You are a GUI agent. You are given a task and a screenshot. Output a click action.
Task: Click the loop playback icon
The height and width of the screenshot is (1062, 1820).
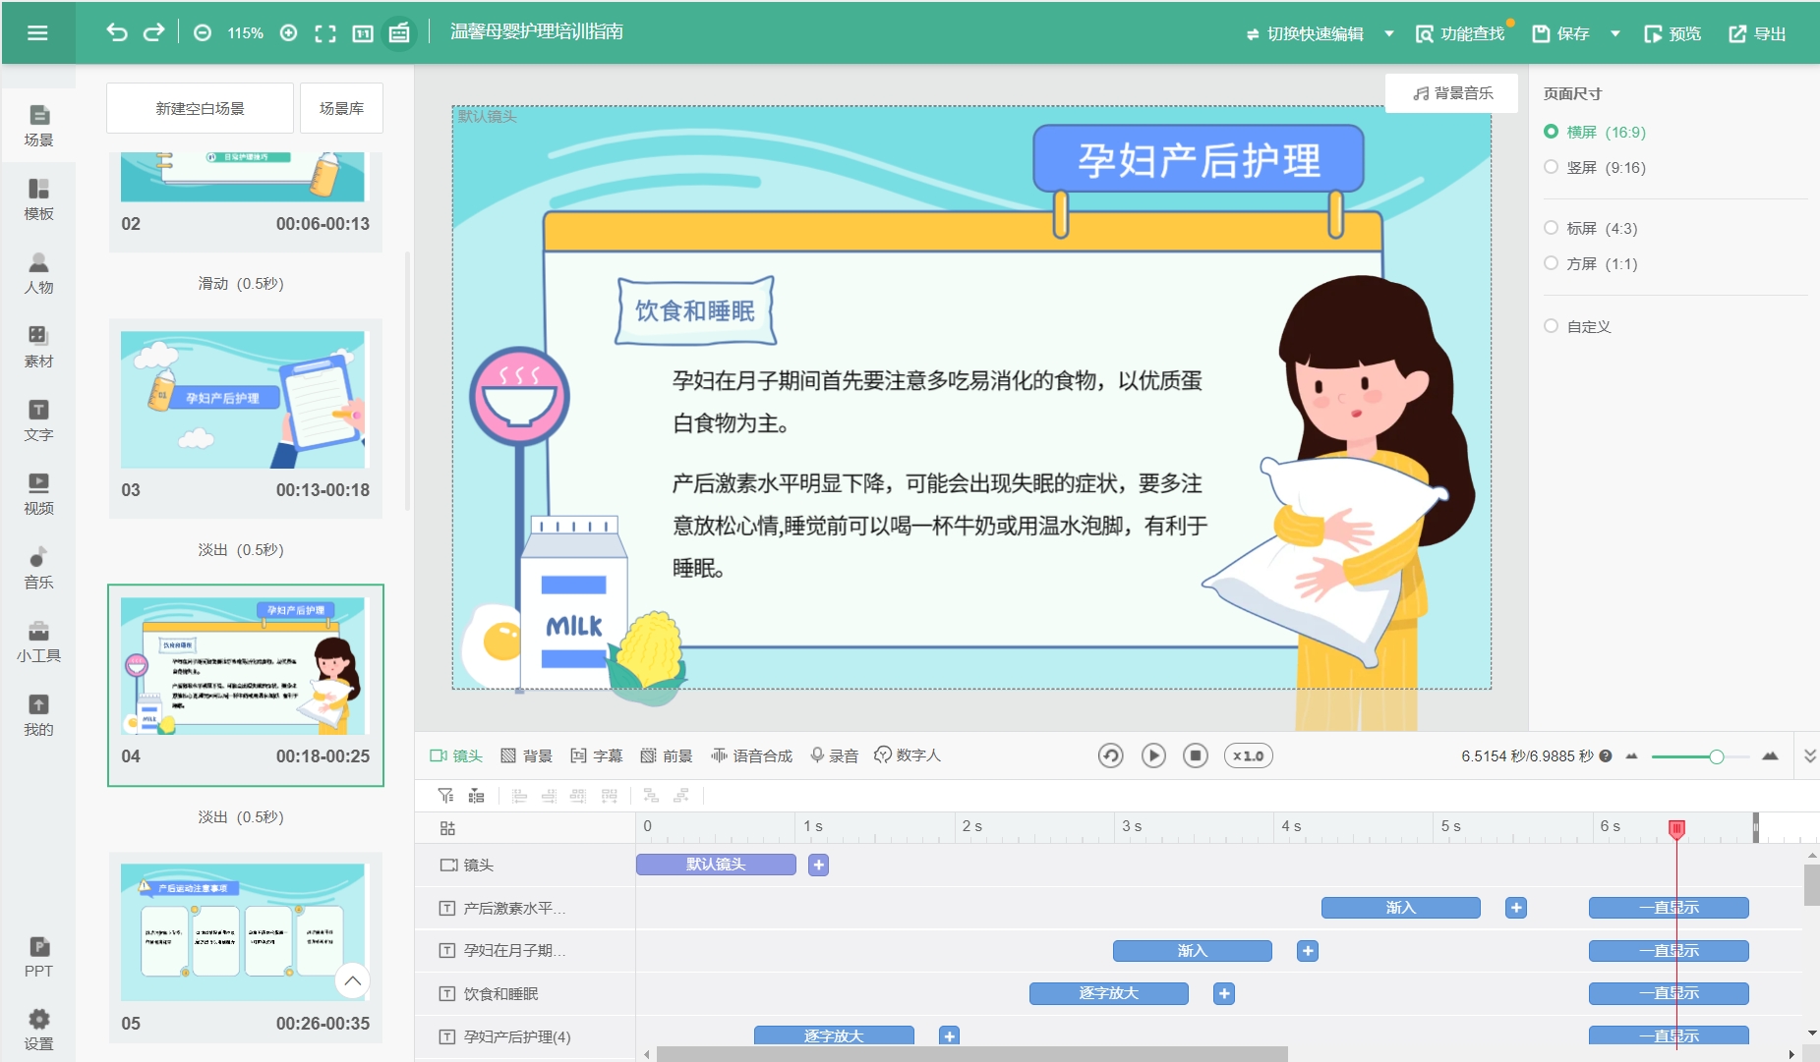click(x=1110, y=755)
